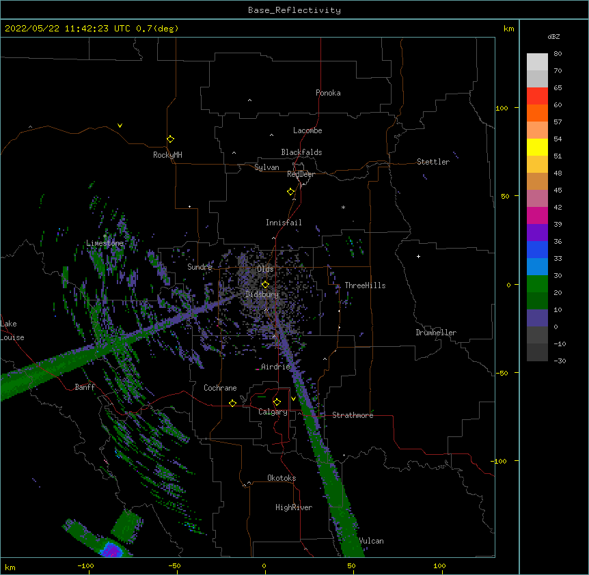Click the Blackfalds city label
The height and width of the screenshot is (575, 589).
point(301,152)
